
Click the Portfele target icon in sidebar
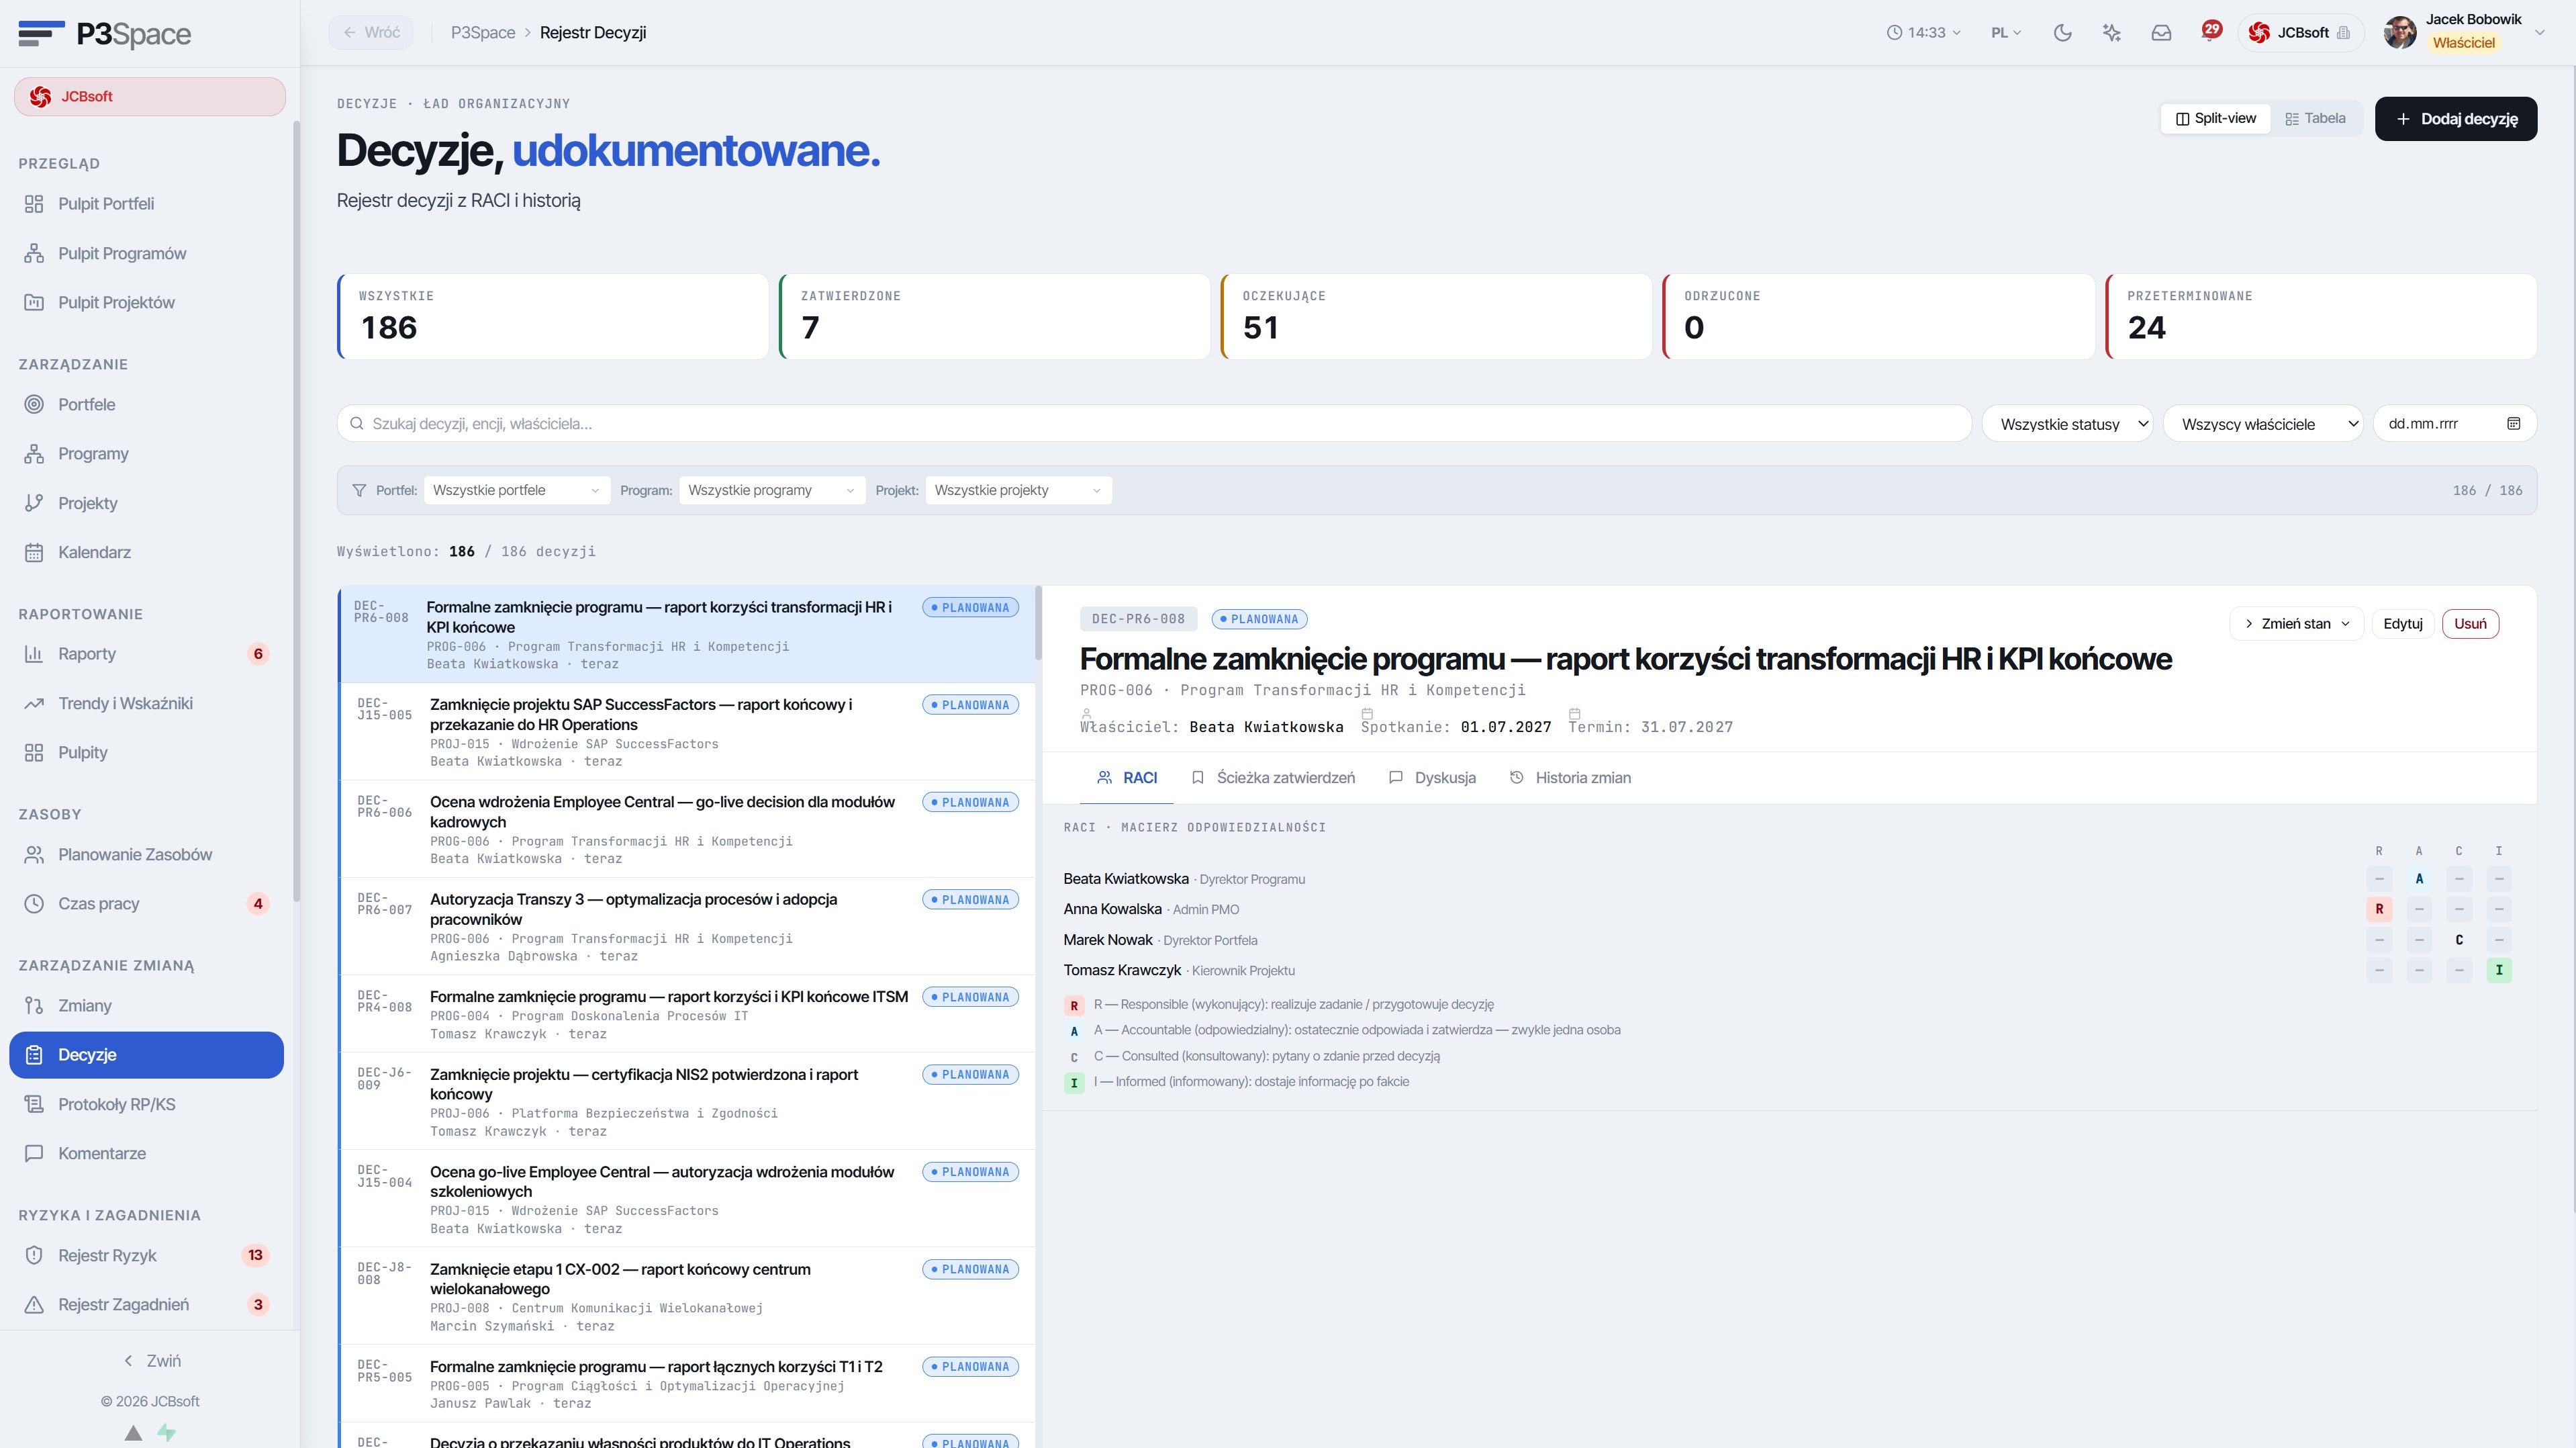point(34,404)
